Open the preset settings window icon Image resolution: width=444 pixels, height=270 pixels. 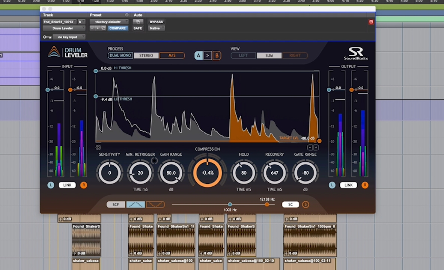(x=104, y=28)
